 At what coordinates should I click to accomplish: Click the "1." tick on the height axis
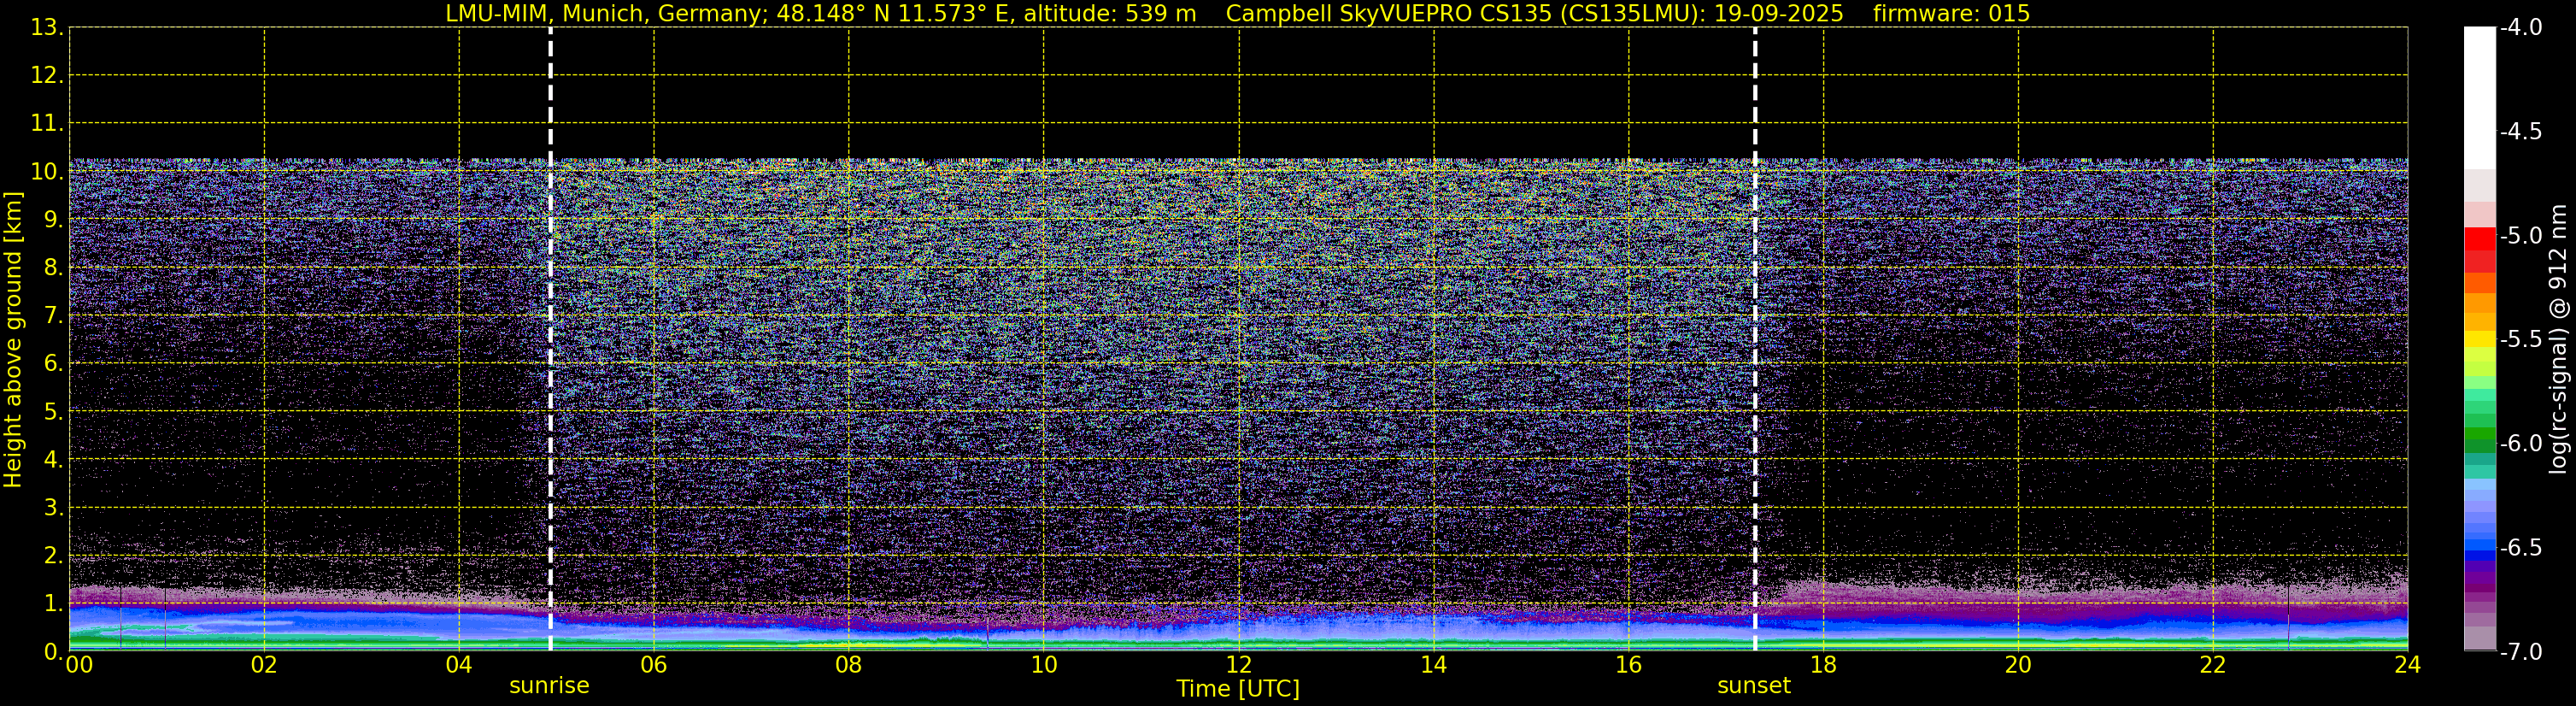point(52,603)
